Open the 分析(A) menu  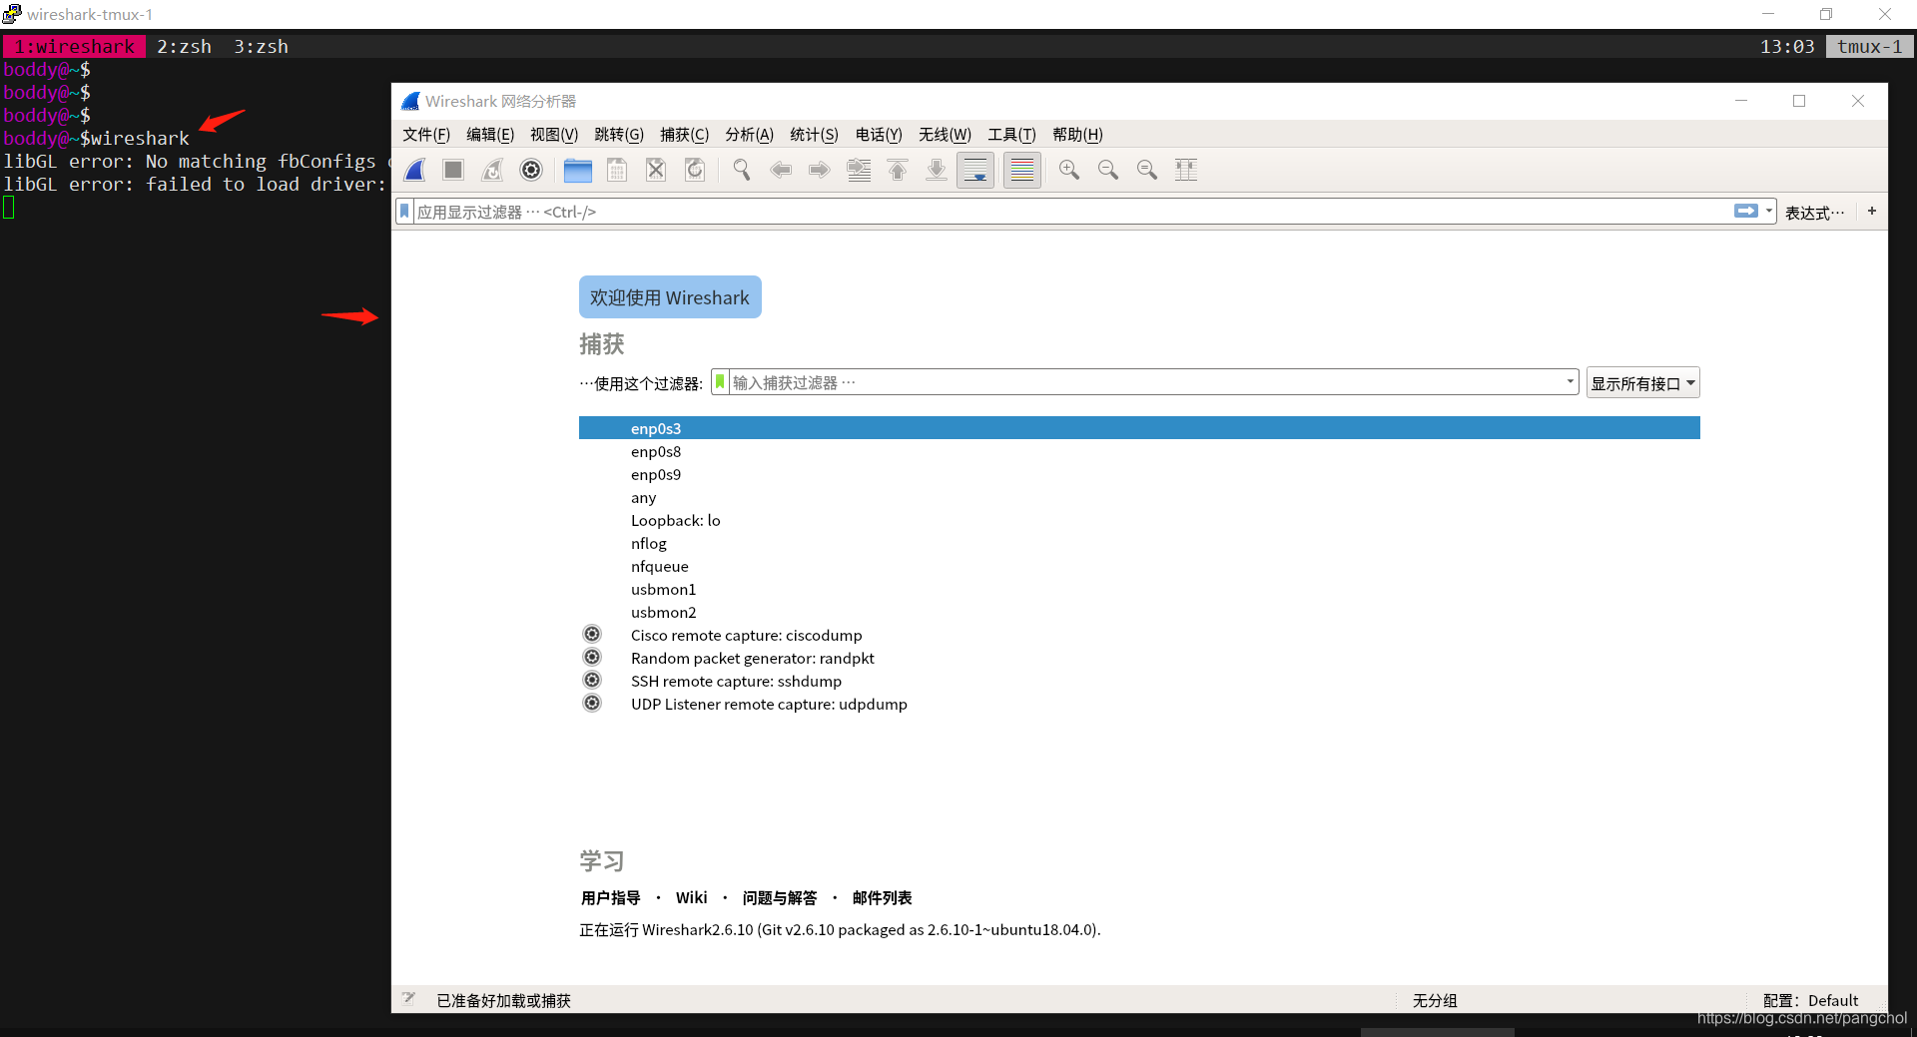[x=749, y=135]
